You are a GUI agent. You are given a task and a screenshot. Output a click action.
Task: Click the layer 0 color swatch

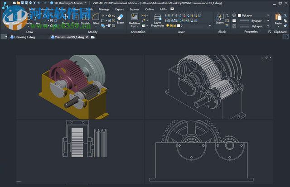click(x=179, y=26)
